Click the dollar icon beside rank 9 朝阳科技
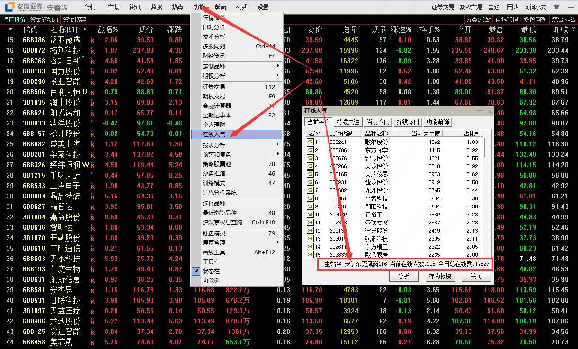578x349 pixels. (311, 206)
